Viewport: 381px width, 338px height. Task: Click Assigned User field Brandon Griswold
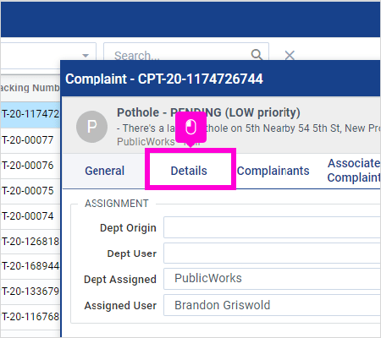pos(272,305)
